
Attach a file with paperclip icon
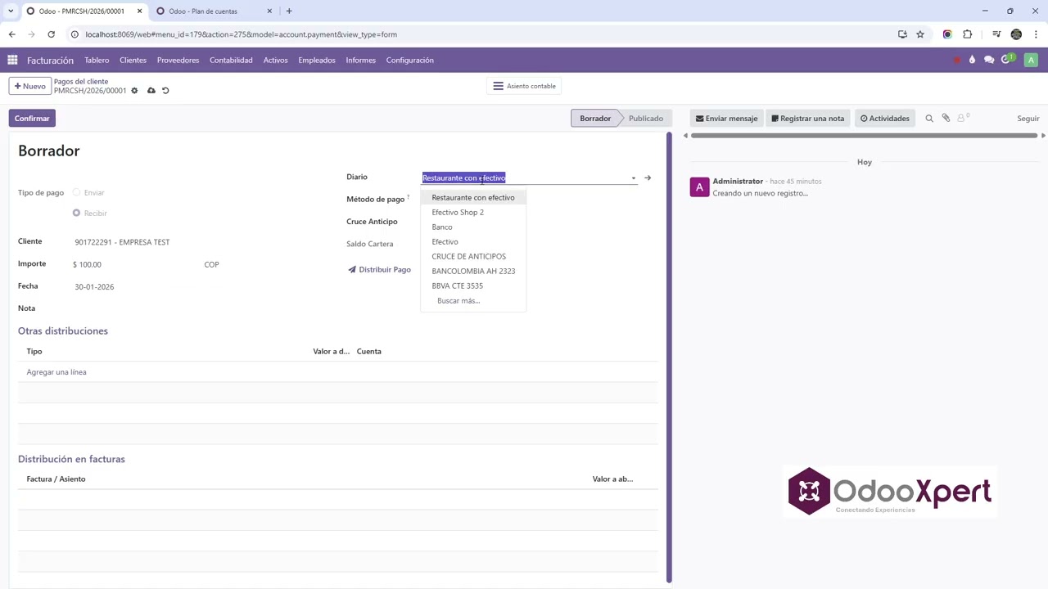(x=946, y=119)
